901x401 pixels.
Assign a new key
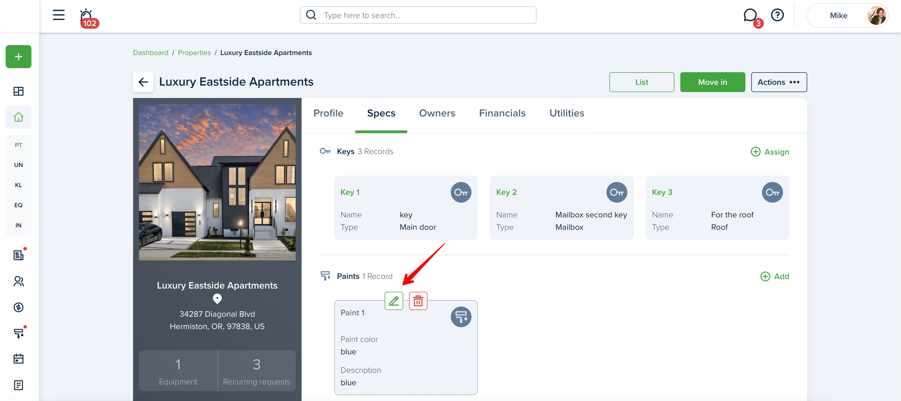770,152
